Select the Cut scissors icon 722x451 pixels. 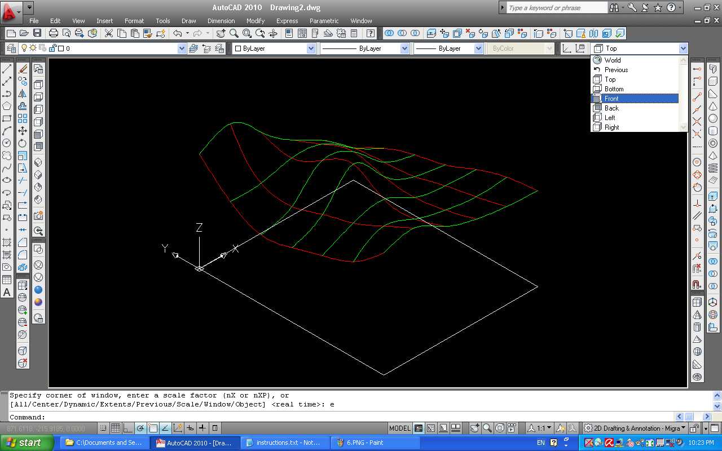coord(108,33)
